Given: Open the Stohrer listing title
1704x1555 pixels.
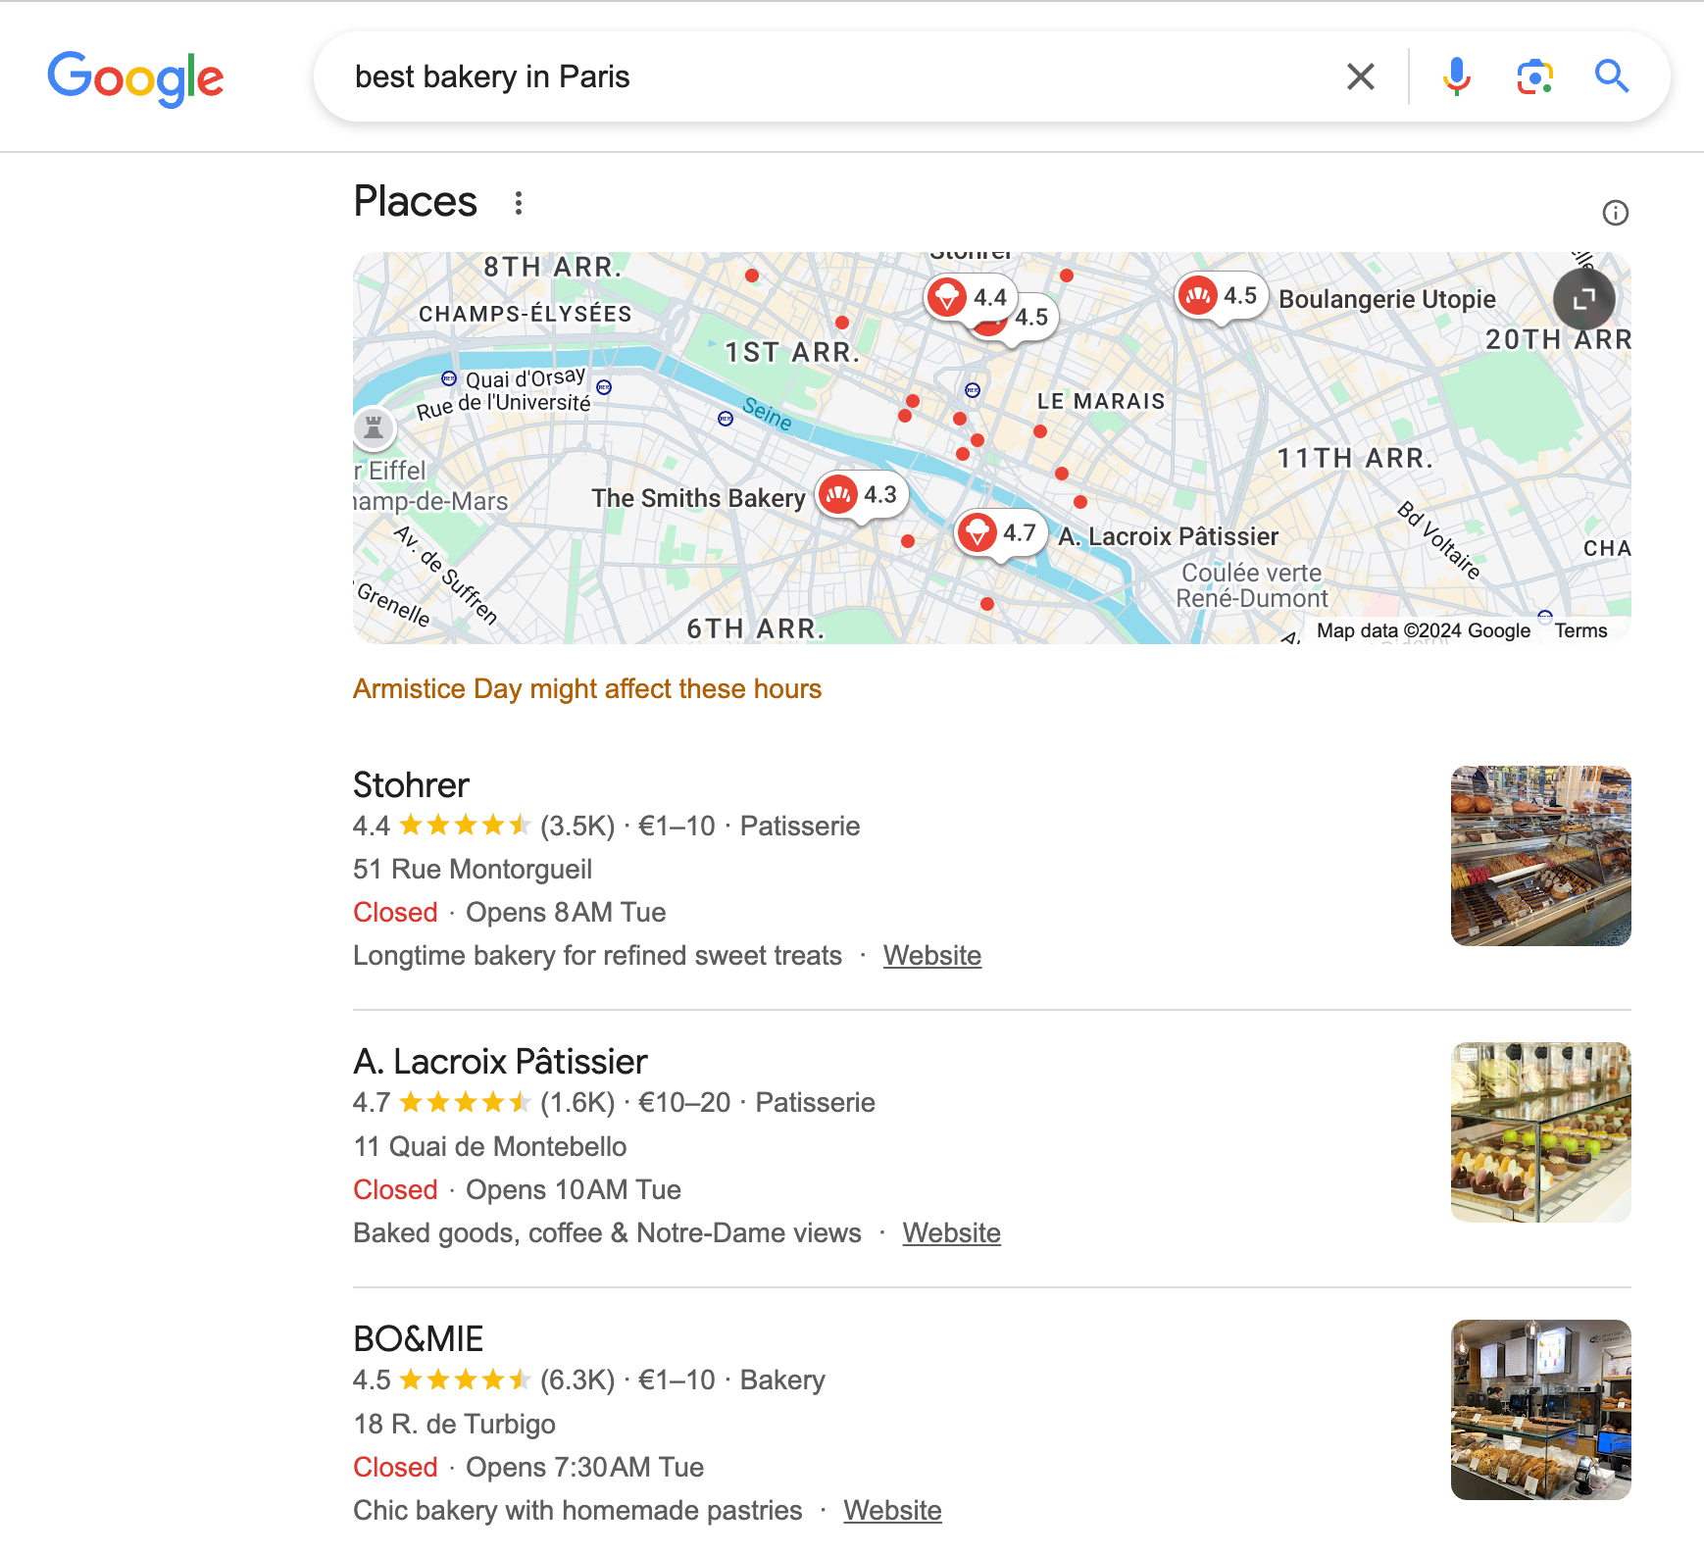Looking at the screenshot, I should click(x=411, y=785).
